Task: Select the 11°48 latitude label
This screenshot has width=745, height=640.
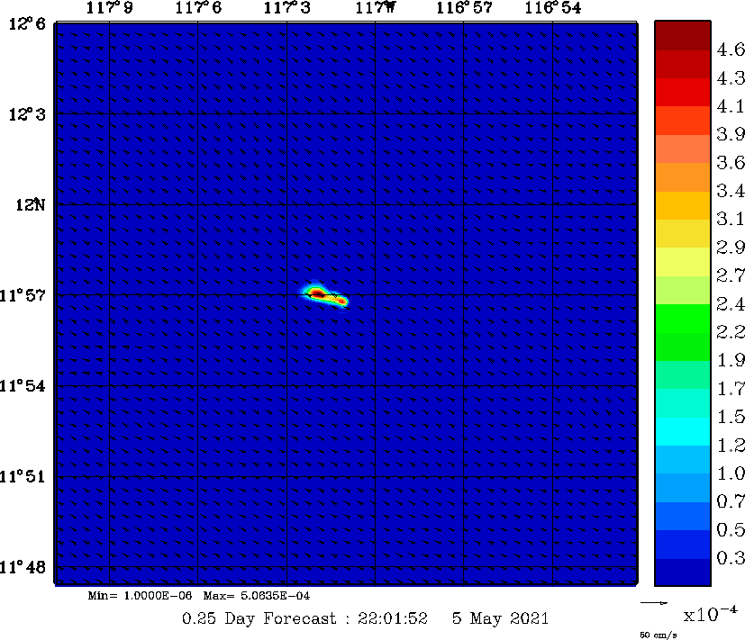Action: (23, 567)
